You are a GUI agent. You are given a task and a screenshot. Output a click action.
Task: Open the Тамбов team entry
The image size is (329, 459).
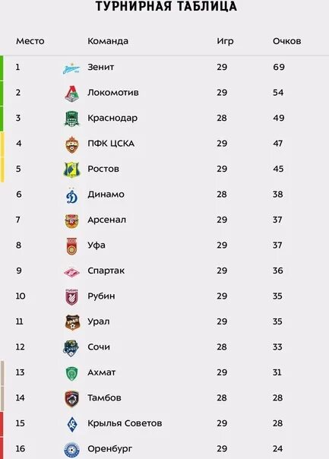click(104, 397)
